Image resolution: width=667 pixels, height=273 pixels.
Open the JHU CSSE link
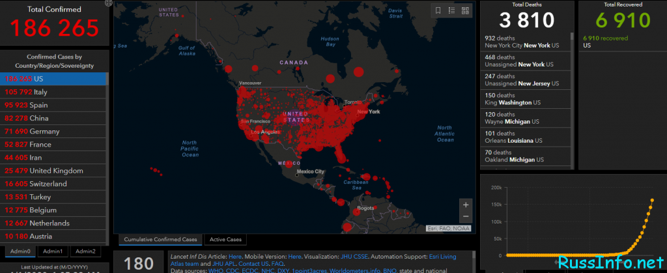click(354, 257)
